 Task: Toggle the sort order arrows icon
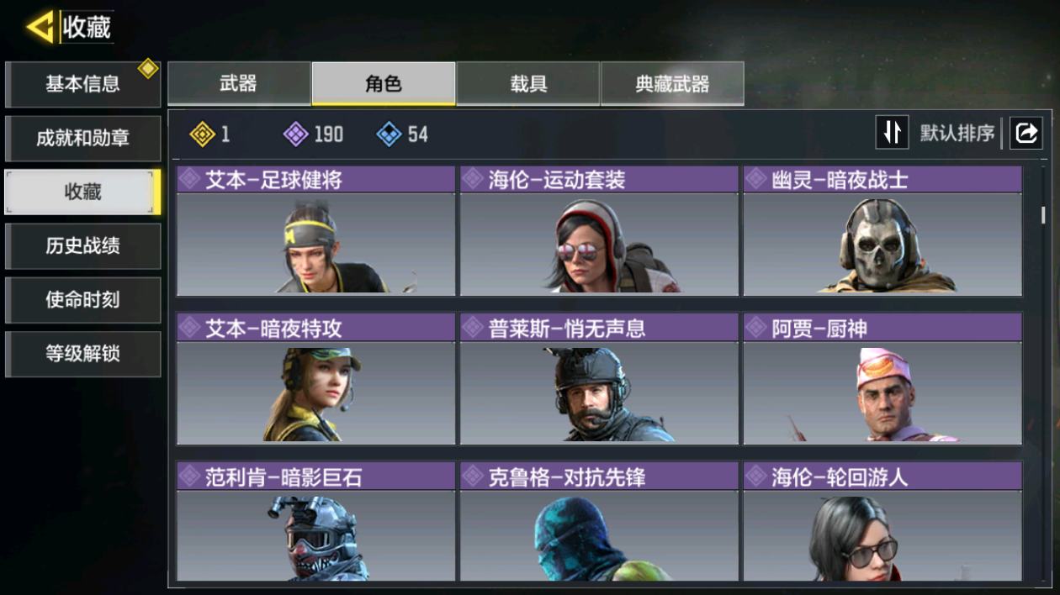[x=892, y=133]
